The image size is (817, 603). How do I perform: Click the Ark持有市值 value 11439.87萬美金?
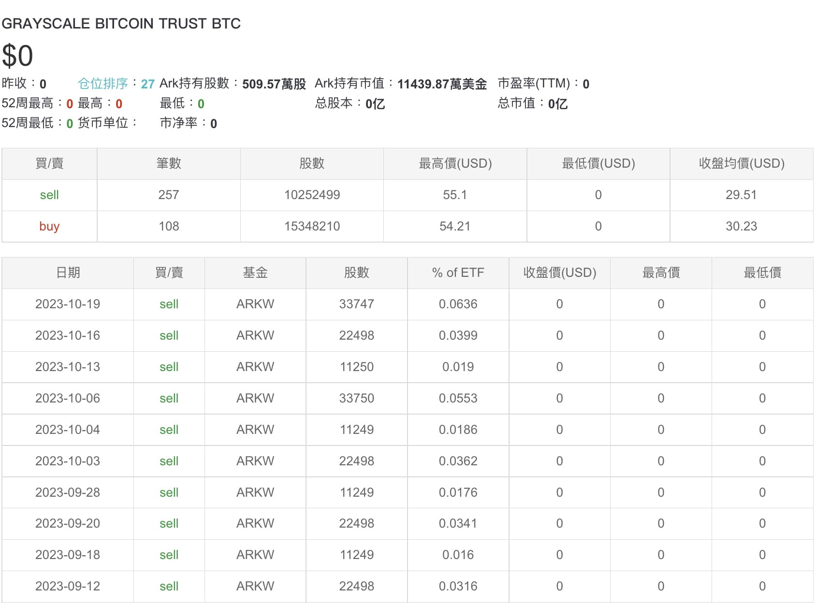443,83
